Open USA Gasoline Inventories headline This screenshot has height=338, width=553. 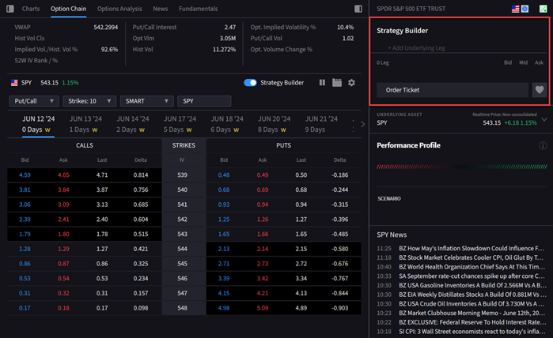[472, 285]
